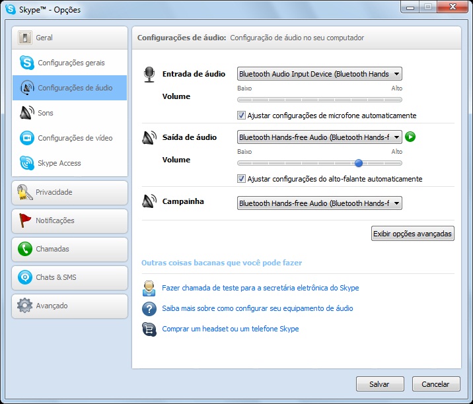Image resolution: width=473 pixels, height=404 pixels.
Task: Play test sound with green play button
Action: pyautogui.click(x=410, y=137)
